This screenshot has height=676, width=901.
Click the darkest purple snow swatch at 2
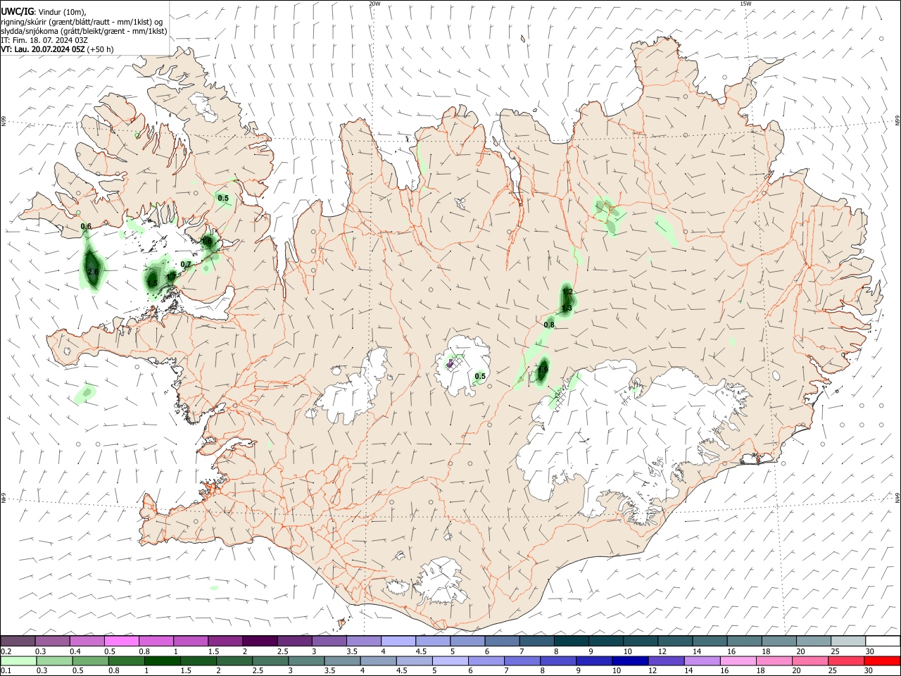click(259, 641)
